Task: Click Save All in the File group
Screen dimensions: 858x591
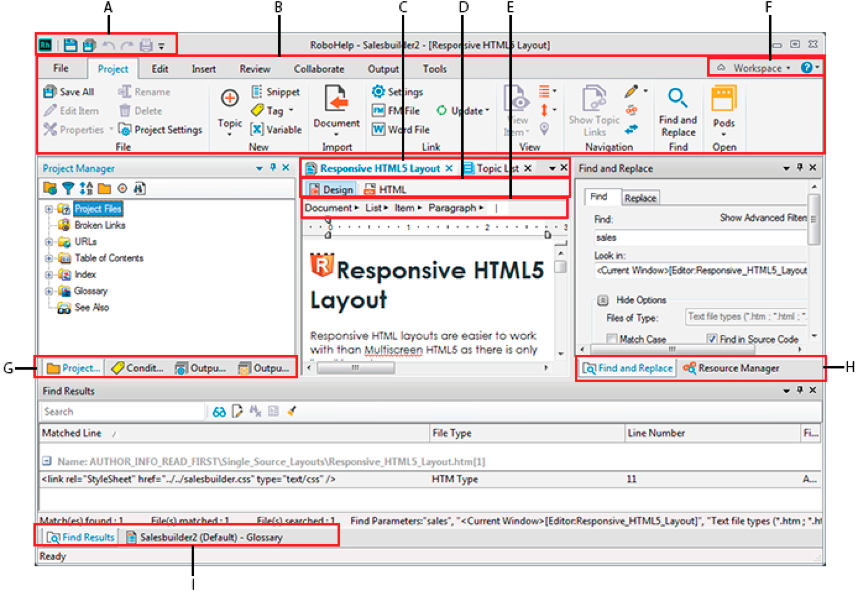Action: (x=69, y=92)
